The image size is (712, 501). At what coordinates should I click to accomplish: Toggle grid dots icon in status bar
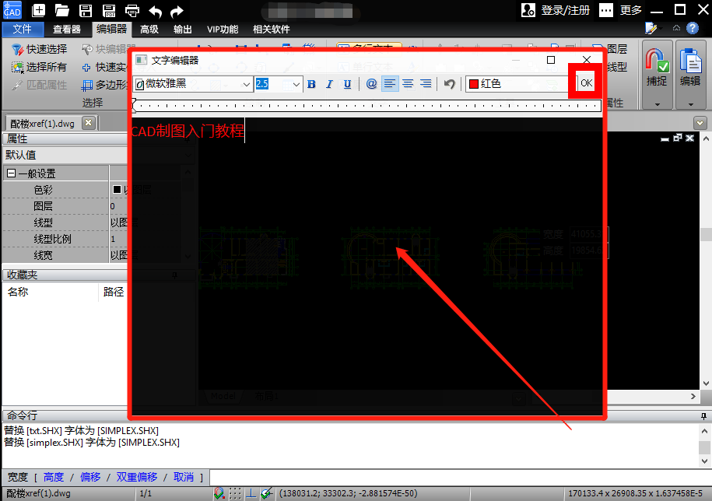pos(235,493)
